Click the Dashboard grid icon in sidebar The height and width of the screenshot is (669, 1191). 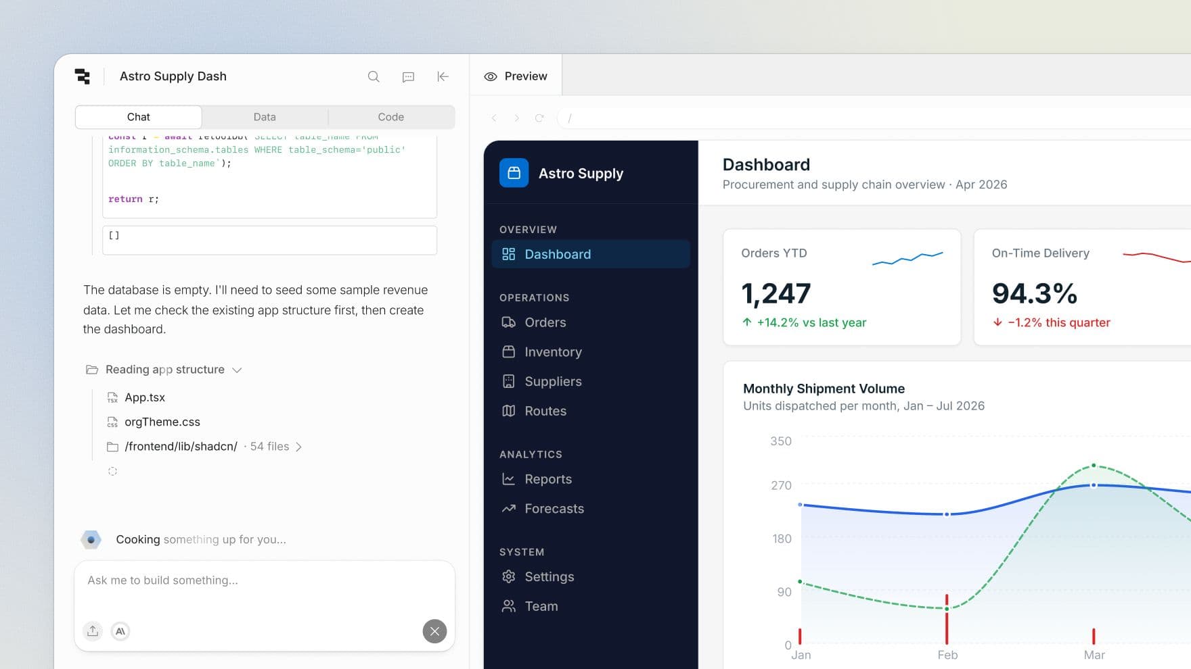pyautogui.click(x=509, y=254)
